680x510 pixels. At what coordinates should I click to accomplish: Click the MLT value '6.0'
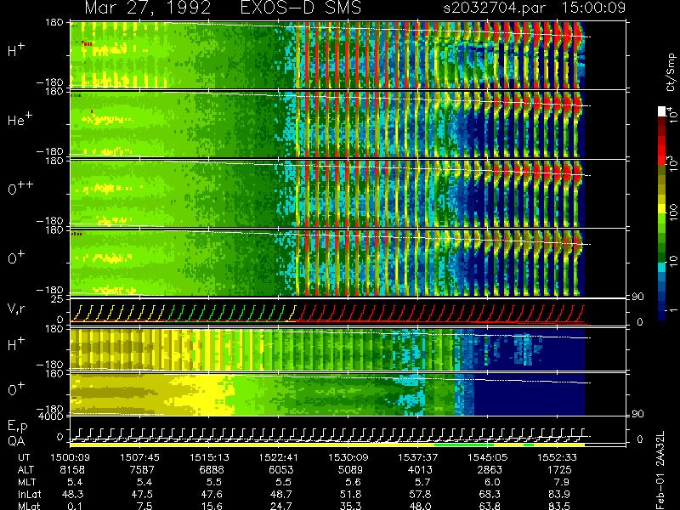(x=492, y=482)
